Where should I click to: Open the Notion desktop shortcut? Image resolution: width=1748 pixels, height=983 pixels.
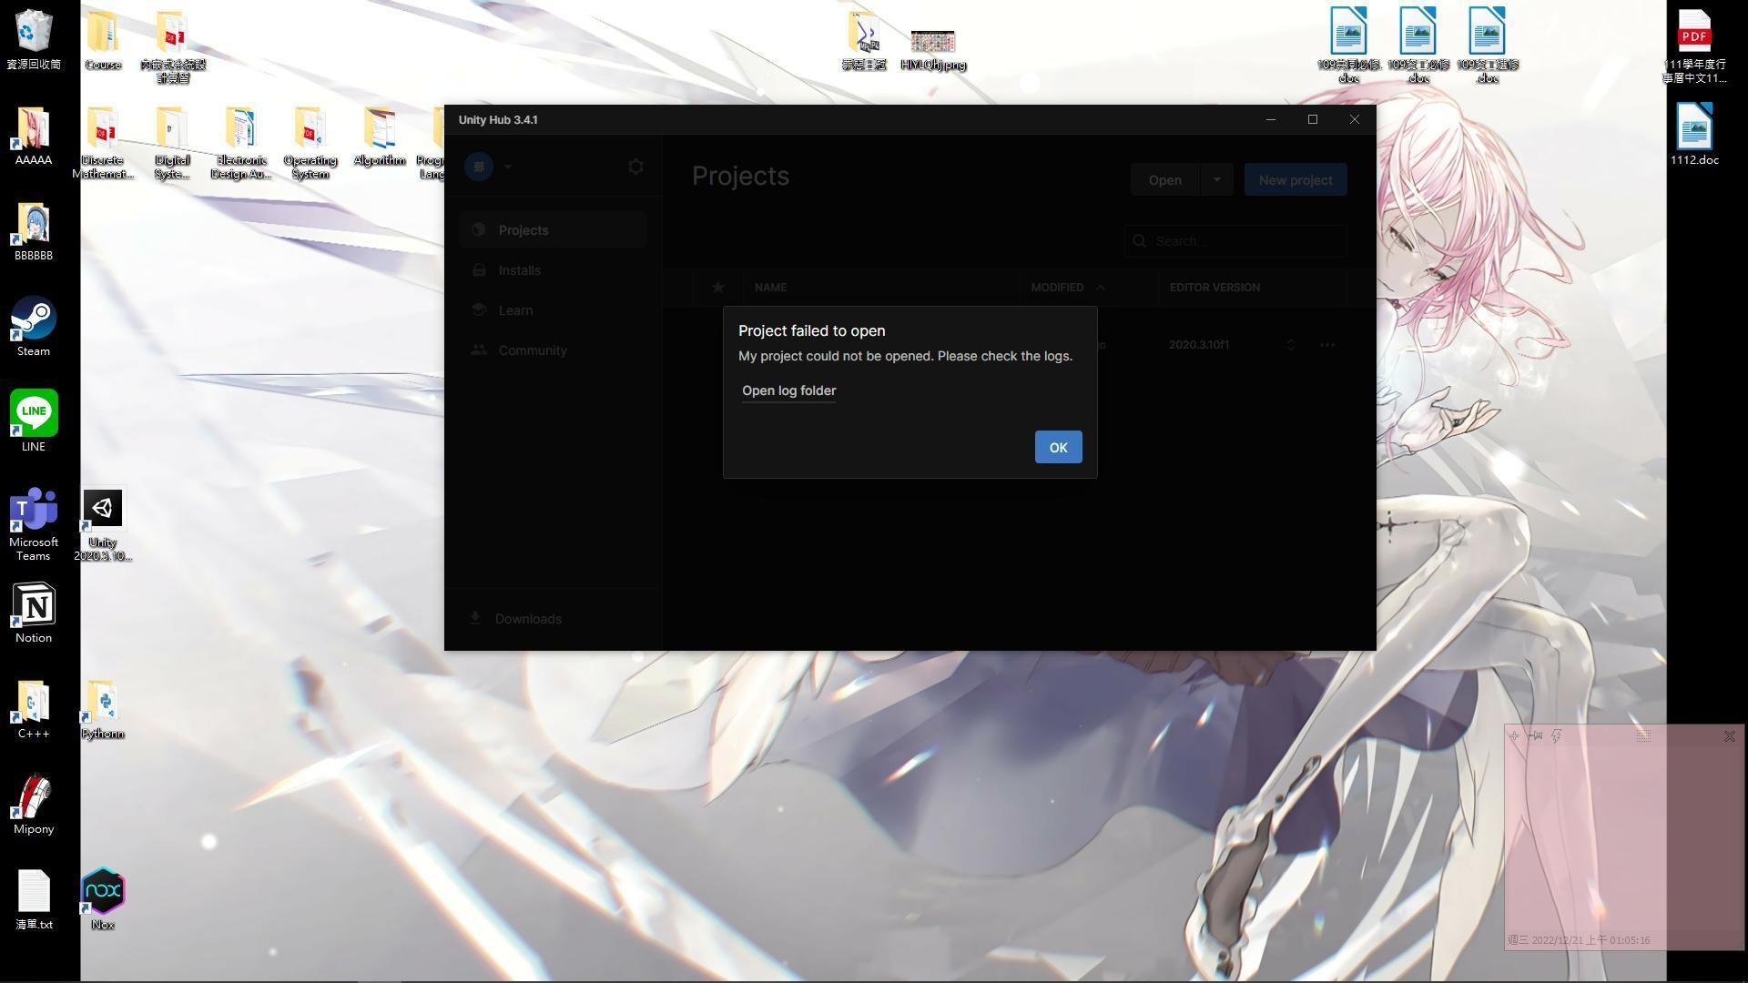click(34, 607)
